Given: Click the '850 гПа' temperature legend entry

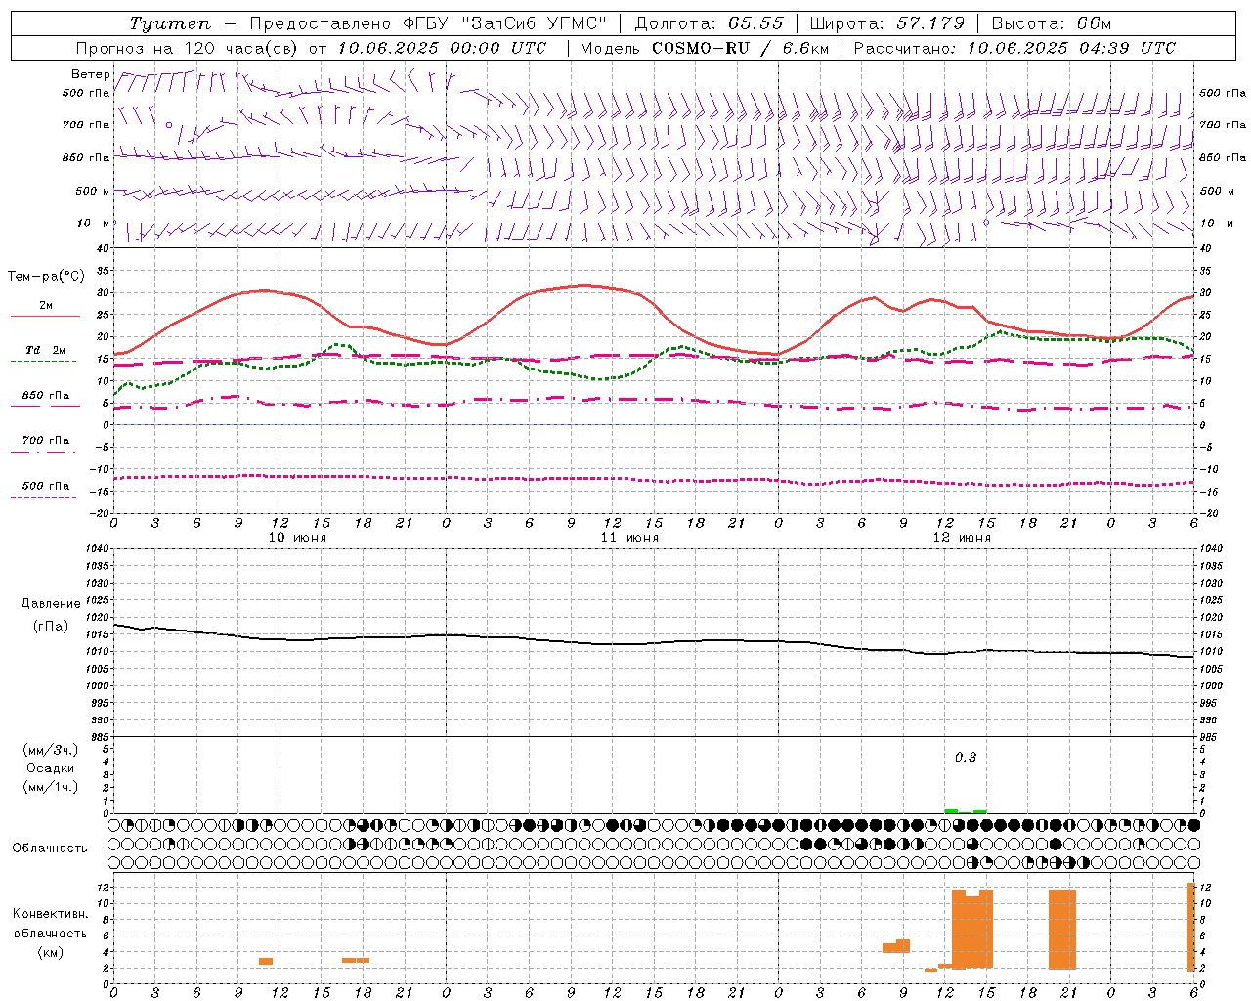Looking at the screenshot, I should [46, 396].
